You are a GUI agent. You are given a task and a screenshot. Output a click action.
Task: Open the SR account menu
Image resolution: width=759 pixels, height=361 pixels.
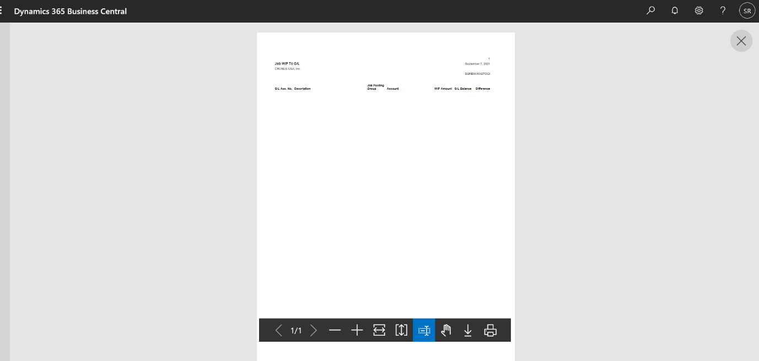747,10
